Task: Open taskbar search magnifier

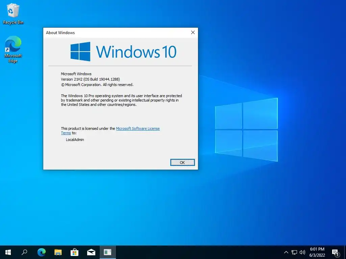Action: pyautogui.click(x=24, y=252)
